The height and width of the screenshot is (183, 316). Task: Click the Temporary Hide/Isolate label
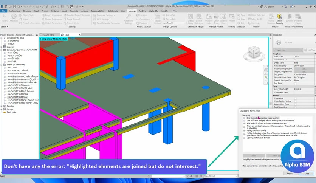(54, 39)
